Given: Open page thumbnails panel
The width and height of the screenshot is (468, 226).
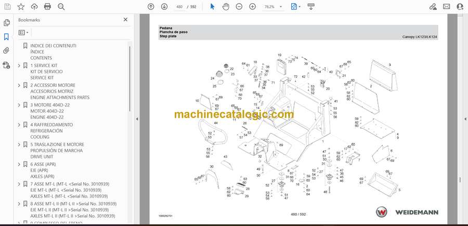Looking at the screenshot, I should pos(7,23).
